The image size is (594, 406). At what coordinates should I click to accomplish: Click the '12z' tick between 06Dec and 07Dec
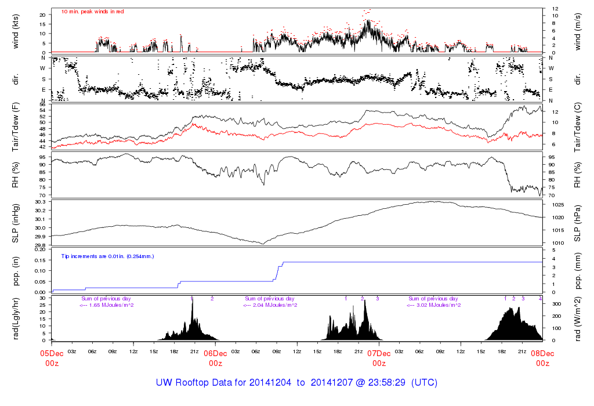[x=297, y=351]
